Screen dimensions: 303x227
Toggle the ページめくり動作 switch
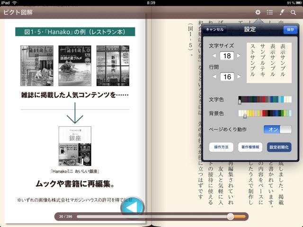pyautogui.click(x=277, y=129)
